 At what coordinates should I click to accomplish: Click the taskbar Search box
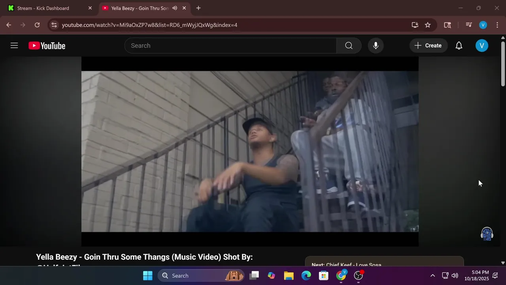pos(202,275)
